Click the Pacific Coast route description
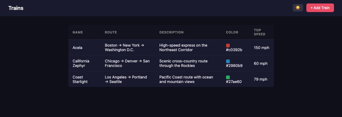 click(186, 79)
